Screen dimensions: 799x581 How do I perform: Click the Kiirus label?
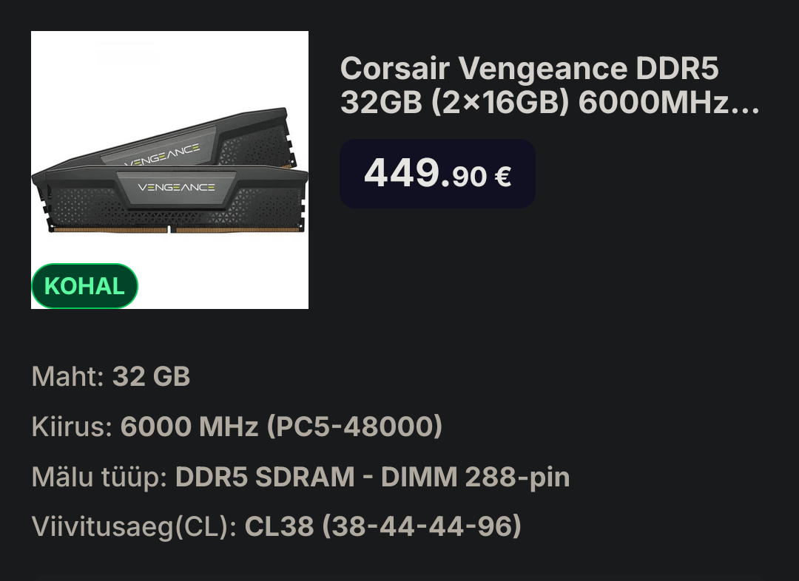tap(72, 427)
